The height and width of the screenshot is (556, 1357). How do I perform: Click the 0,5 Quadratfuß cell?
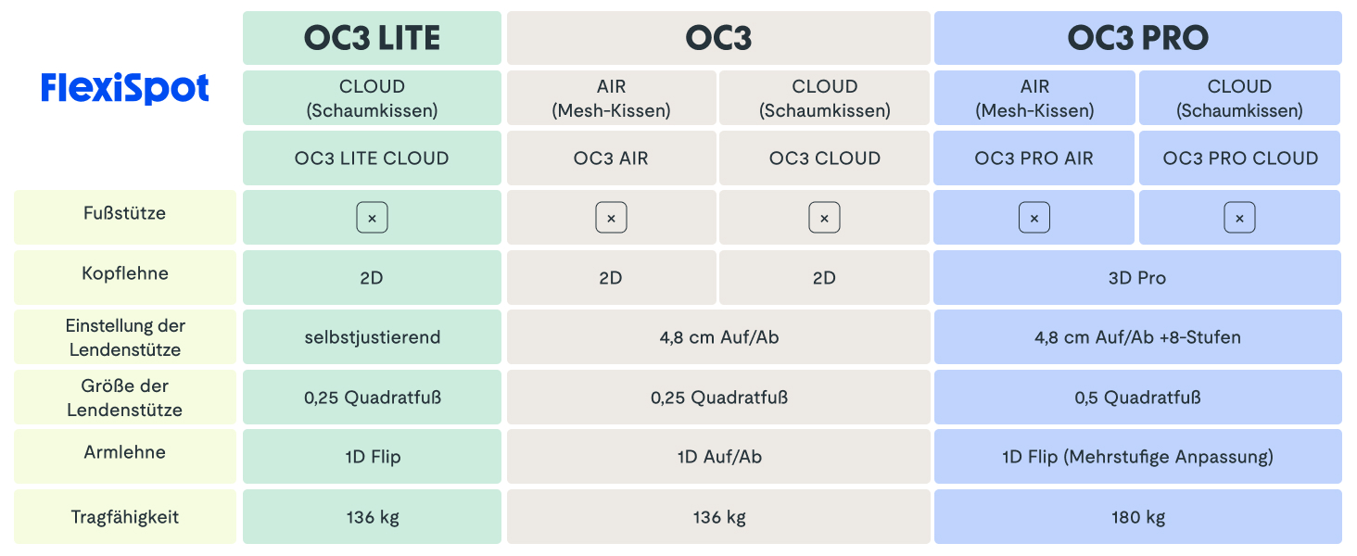pos(1137,398)
